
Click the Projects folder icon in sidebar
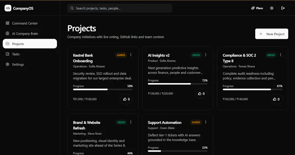(x=7, y=44)
